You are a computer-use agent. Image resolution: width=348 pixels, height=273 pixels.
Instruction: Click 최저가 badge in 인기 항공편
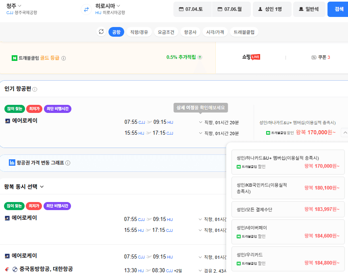[x=34, y=109]
